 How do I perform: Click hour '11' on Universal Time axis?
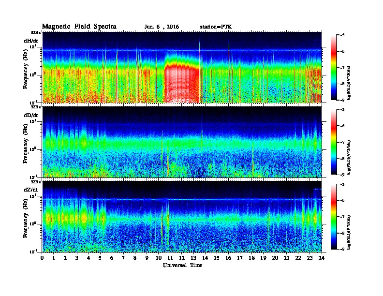coord(170,258)
